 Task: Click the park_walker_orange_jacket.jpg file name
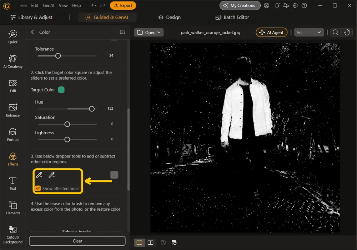pos(210,32)
